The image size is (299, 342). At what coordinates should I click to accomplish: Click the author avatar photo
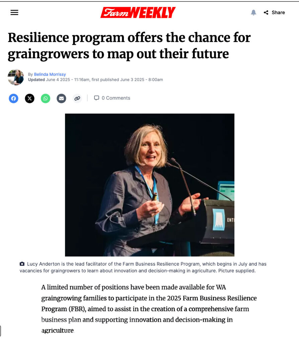[16, 77]
